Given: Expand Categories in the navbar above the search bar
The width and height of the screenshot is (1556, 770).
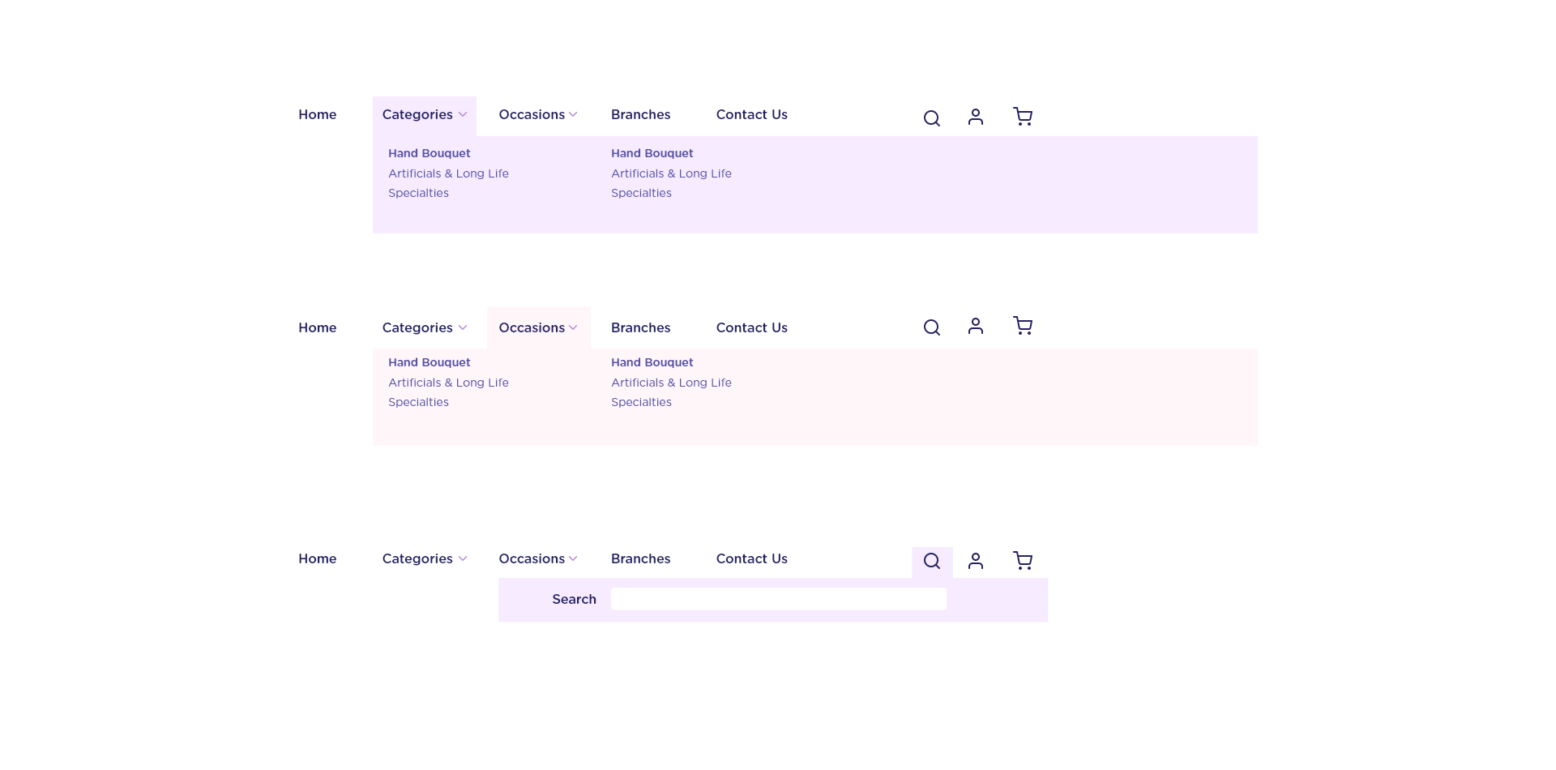Looking at the screenshot, I should tap(424, 559).
